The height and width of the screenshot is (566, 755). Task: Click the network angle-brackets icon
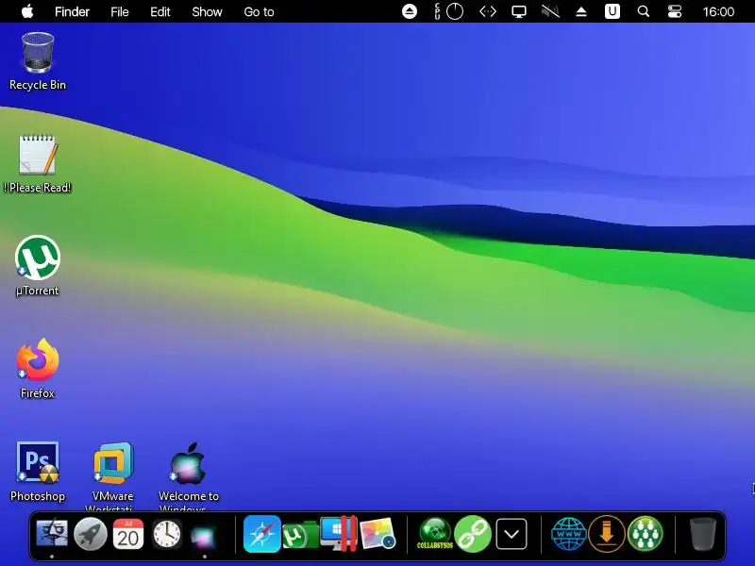[x=488, y=11]
